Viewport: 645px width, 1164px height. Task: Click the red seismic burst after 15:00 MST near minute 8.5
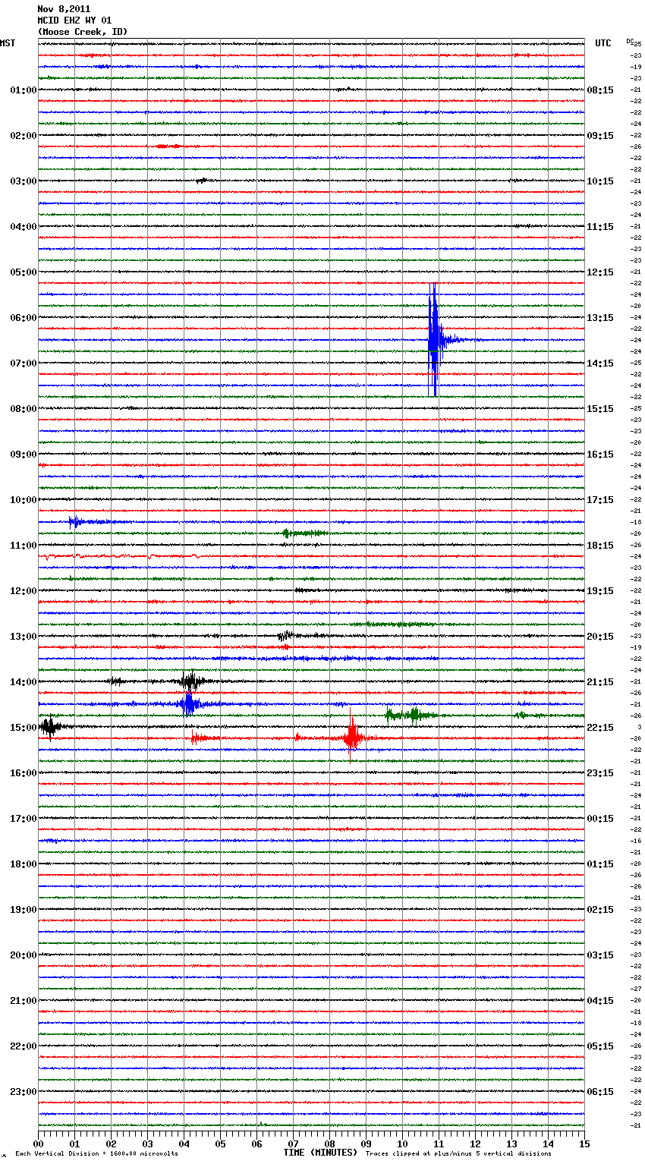pos(353,737)
